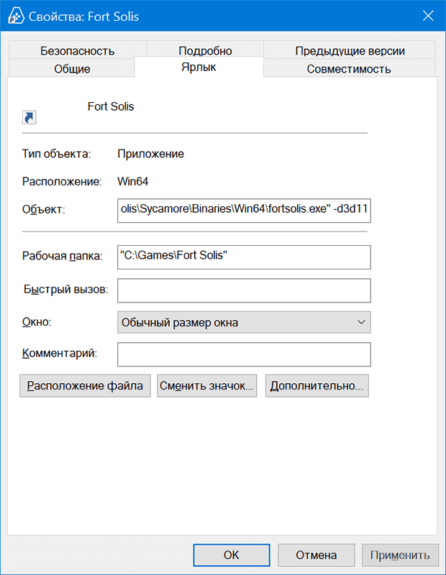Click the Применить button
Image resolution: width=446 pixels, height=575 pixels.
pyautogui.click(x=400, y=555)
